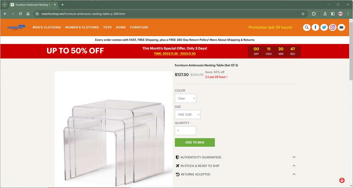
Task: Go to the Furniture menu item
Action: [139, 27]
